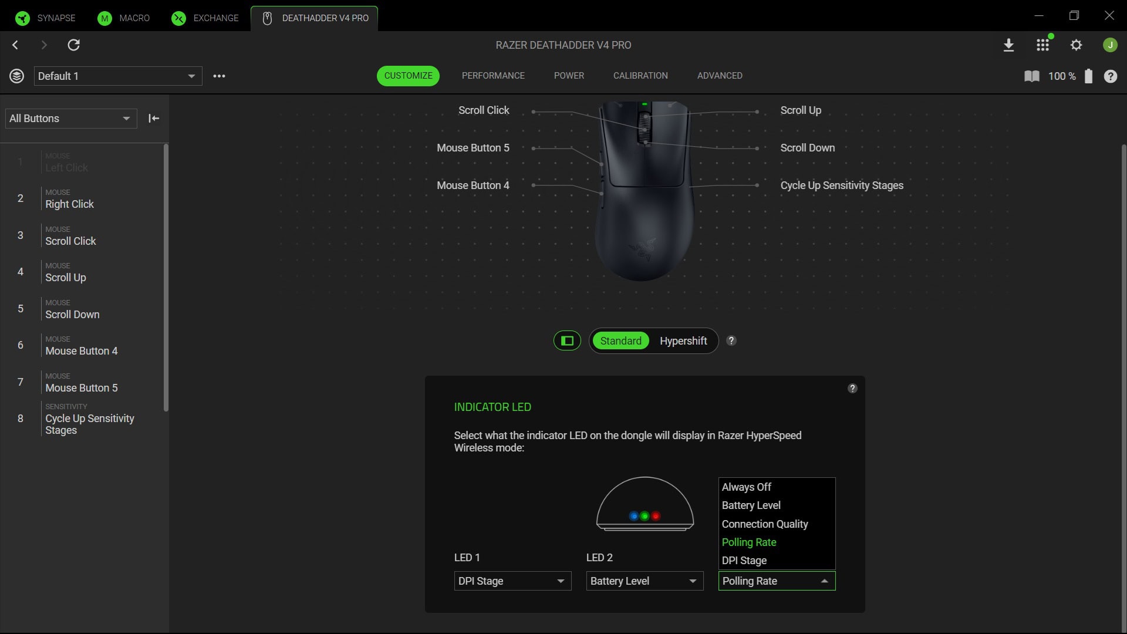The image size is (1127, 634).
Task: Click the forward navigation arrow
Action: [x=44, y=45]
